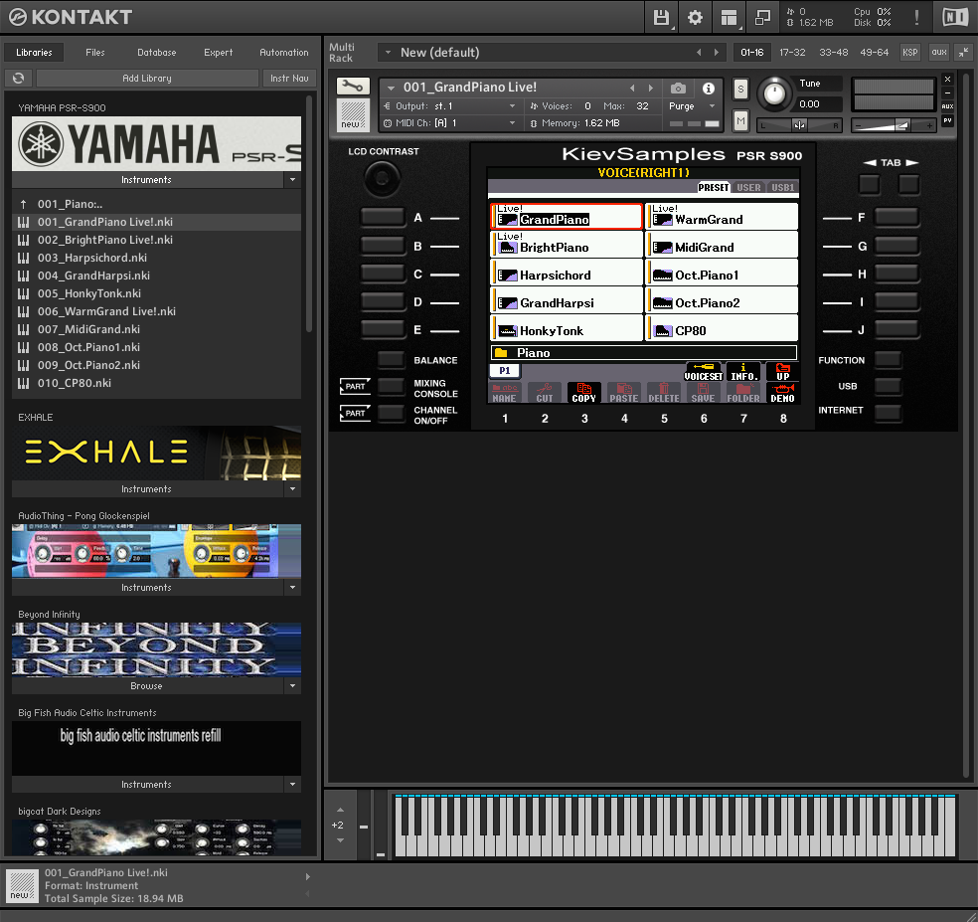Open the instrument name dropdown arrow

(391, 88)
